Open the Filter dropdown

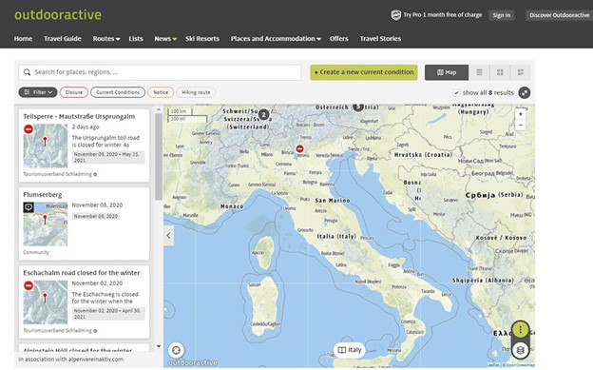38,92
